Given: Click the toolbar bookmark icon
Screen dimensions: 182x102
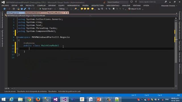Looking at the screenshot, I should tap(114, 9).
